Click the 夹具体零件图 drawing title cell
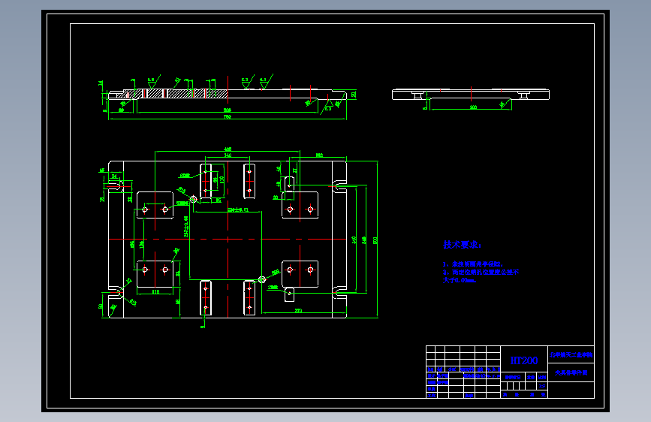This screenshot has height=422, width=651. 571,372
